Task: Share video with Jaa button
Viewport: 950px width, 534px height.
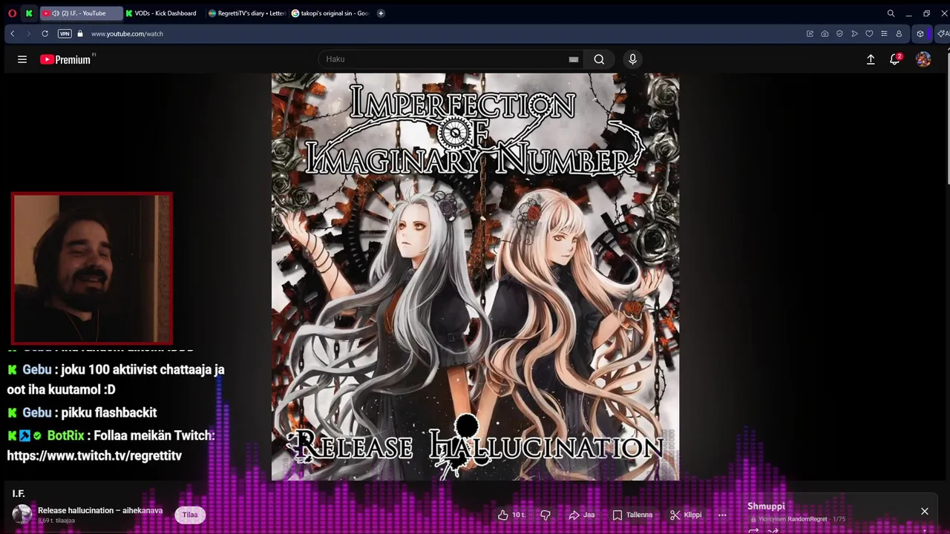Action: pos(582,515)
